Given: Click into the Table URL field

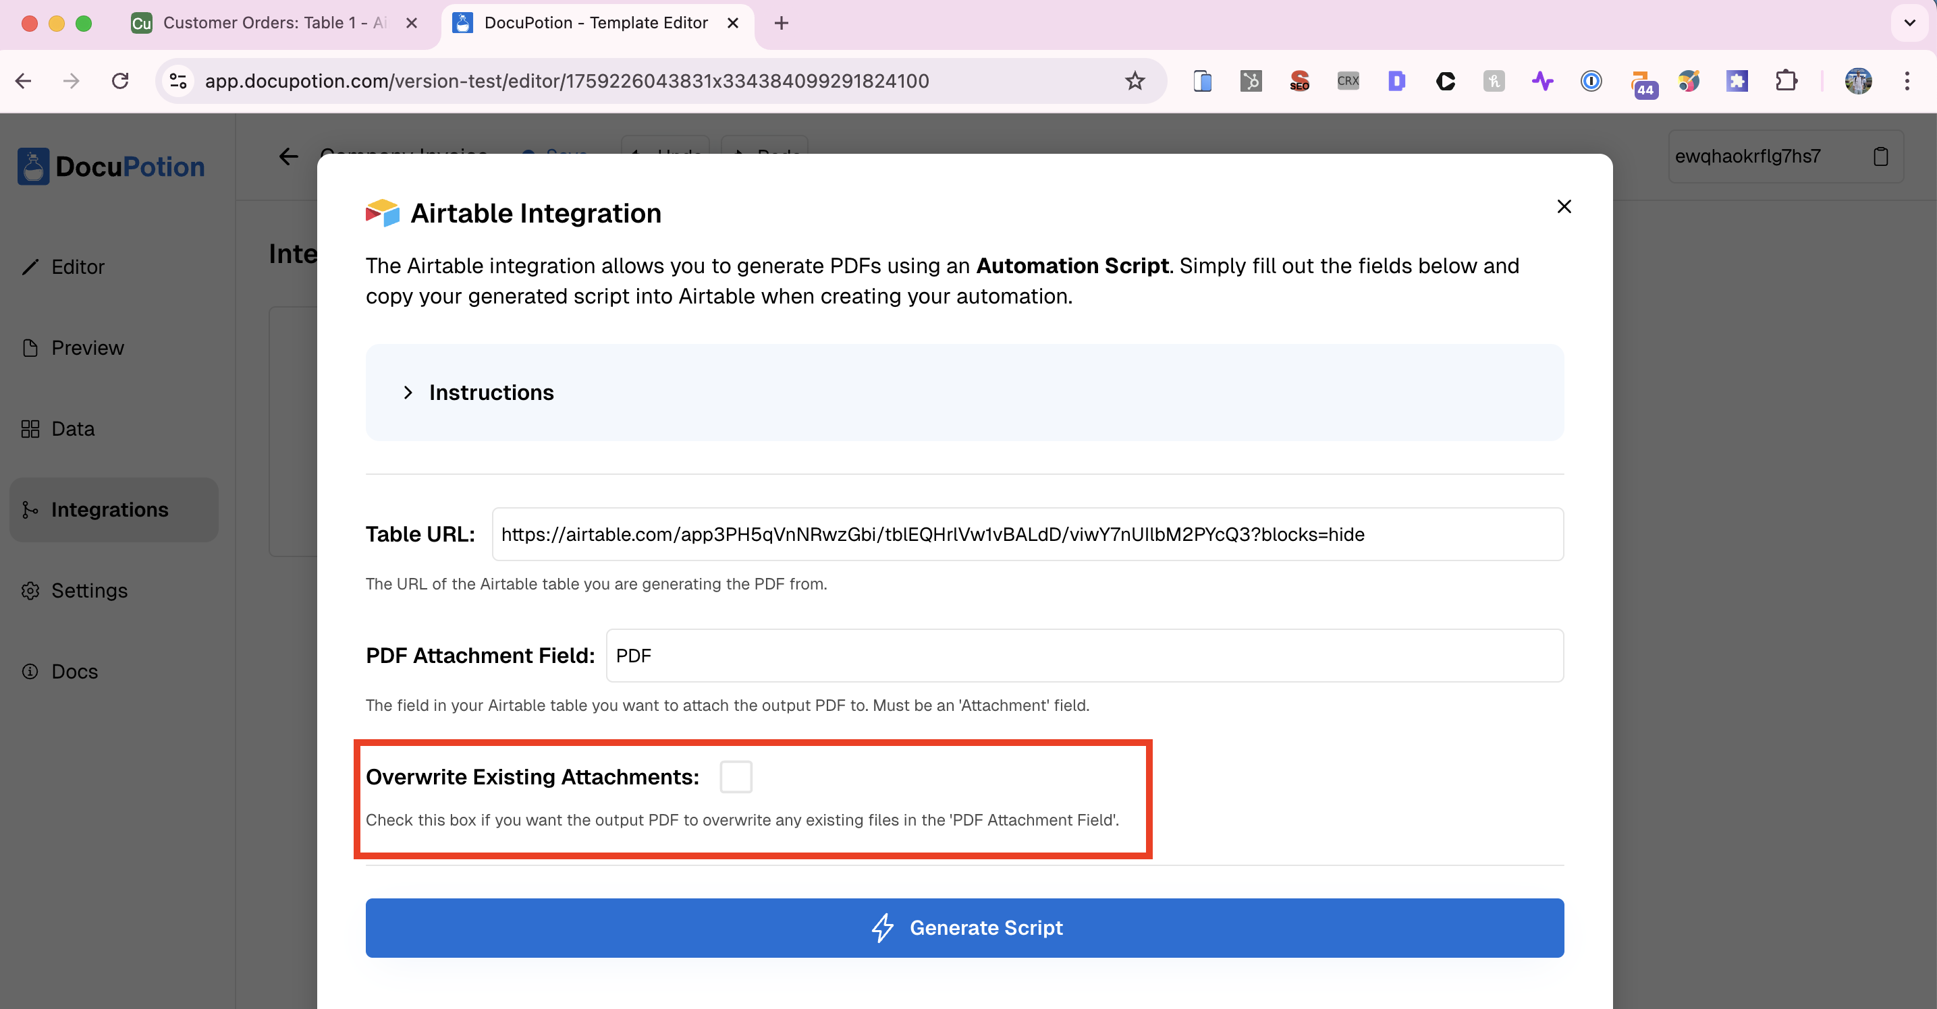Looking at the screenshot, I should (x=1027, y=534).
